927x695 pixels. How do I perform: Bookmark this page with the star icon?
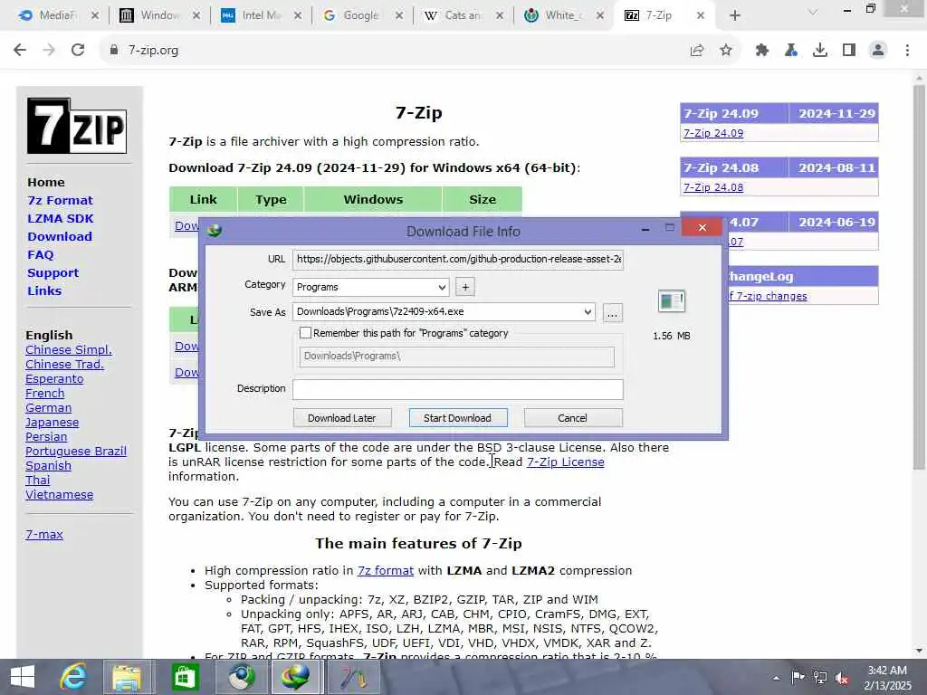(x=726, y=51)
